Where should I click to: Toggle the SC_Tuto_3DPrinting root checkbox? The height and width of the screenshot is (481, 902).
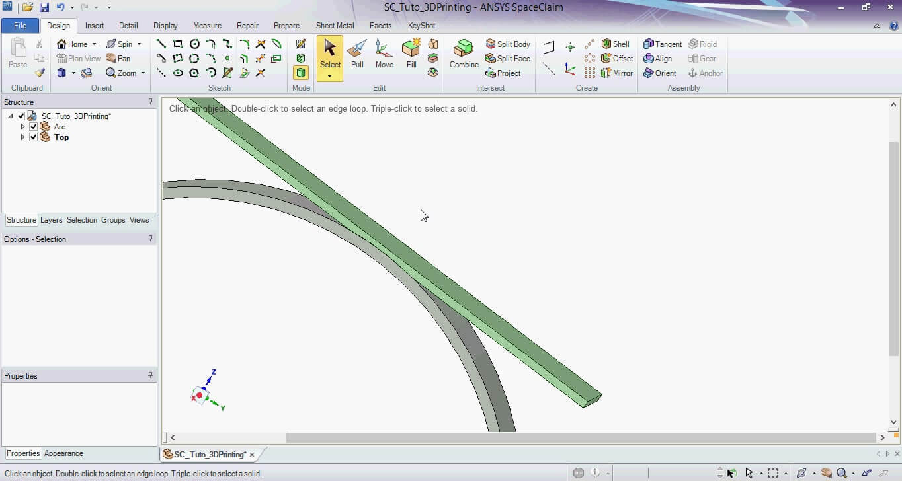[21, 116]
